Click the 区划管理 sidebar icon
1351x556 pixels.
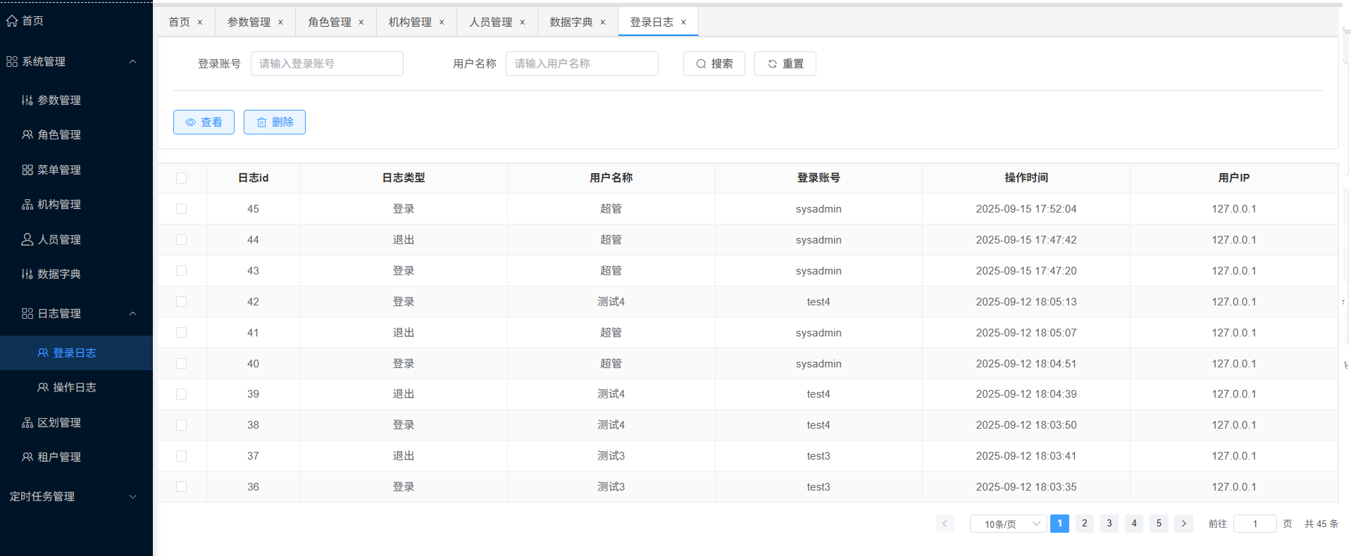[x=27, y=423]
